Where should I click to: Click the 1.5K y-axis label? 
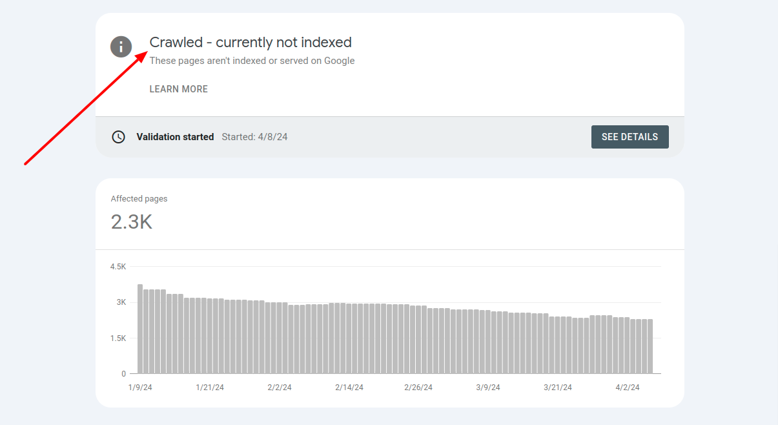coord(118,338)
